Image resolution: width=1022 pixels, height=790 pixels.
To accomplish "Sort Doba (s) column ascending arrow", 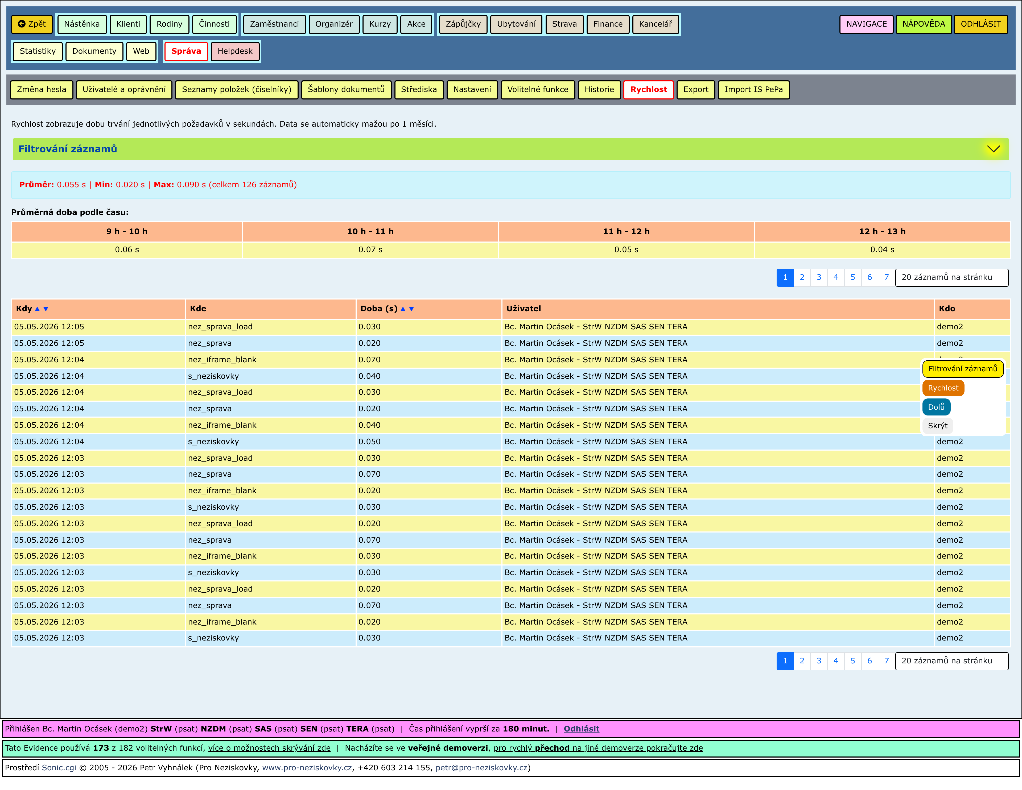I will (x=403, y=309).
